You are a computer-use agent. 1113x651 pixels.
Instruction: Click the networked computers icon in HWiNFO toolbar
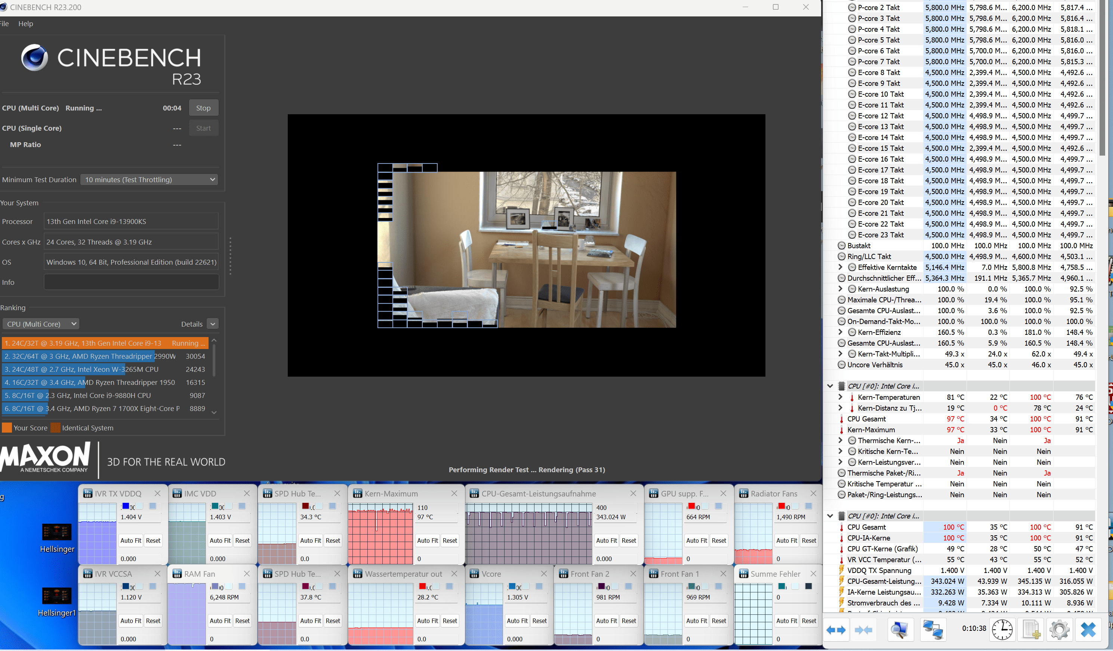point(933,630)
